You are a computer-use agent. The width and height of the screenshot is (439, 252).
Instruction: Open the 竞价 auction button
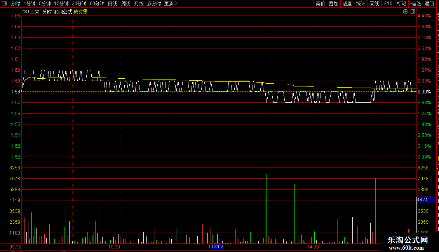[x=320, y=3]
